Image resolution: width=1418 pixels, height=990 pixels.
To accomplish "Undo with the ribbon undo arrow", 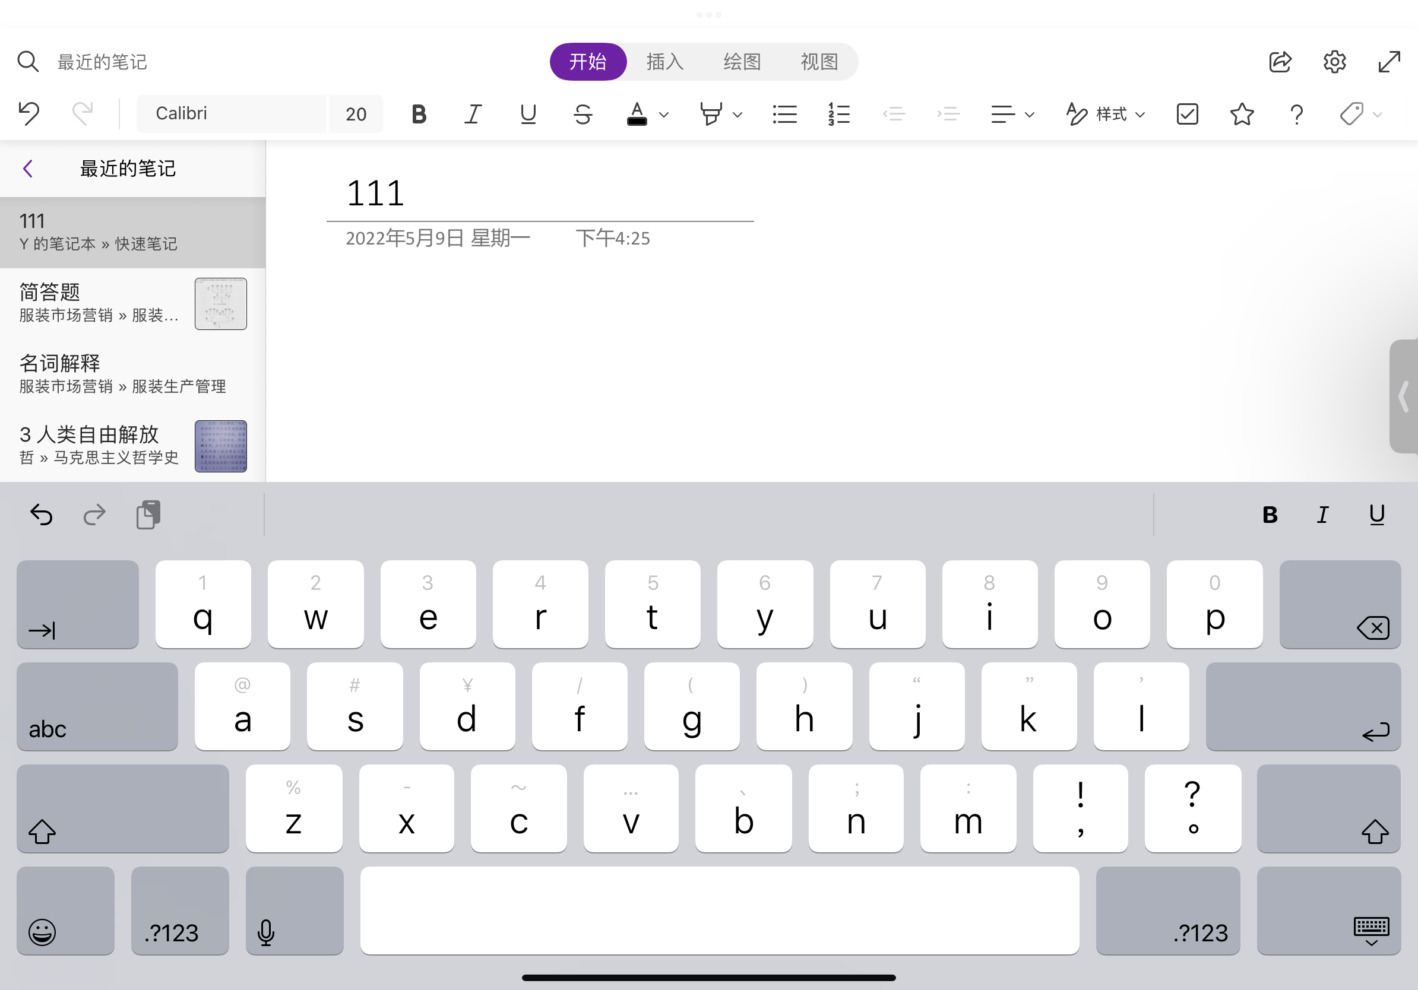I will (x=29, y=113).
